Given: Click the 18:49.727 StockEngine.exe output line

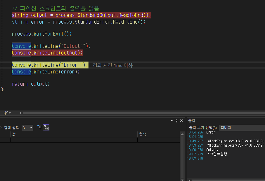Looking at the screenshot, I should pyautogui.click(x=225, y=141).
